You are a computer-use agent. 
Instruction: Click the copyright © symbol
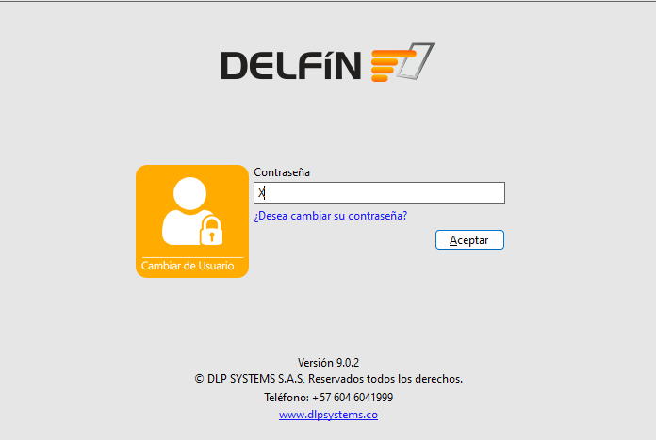199,379
